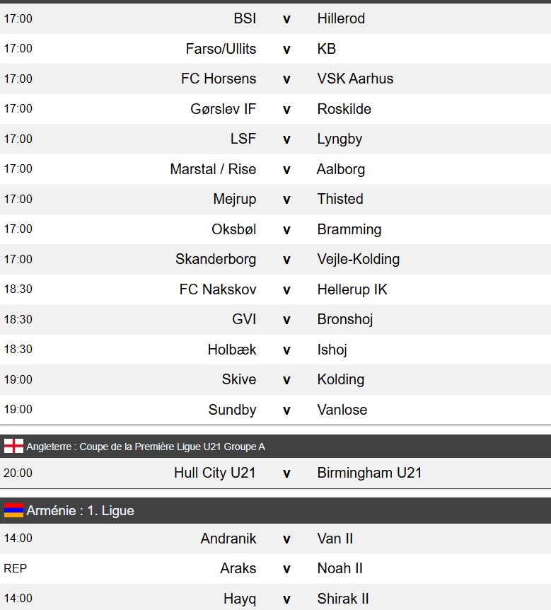
Task: Open FC Nakskov team link
Action: pos(218,289)
